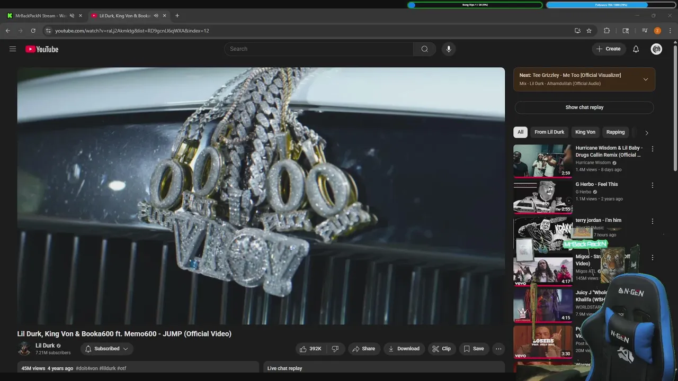The height and width of the screenshot is (381, 678).
Task: Open YouTube notifications bell
Action: pos(636,49)
